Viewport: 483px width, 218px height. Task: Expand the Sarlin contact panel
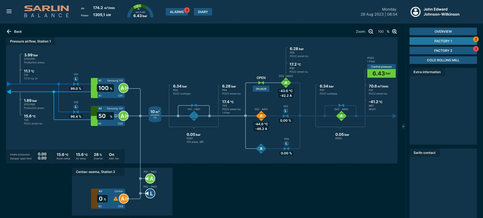point(424,153)
